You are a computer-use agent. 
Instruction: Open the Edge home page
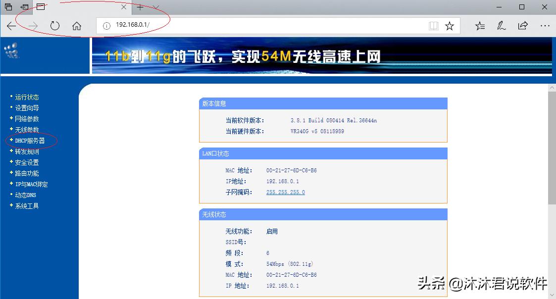click(x=76, y=25)
